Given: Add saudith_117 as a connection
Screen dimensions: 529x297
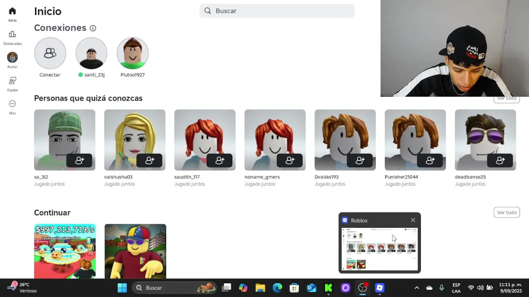Looking at the screenshot, I should [220, 160].
